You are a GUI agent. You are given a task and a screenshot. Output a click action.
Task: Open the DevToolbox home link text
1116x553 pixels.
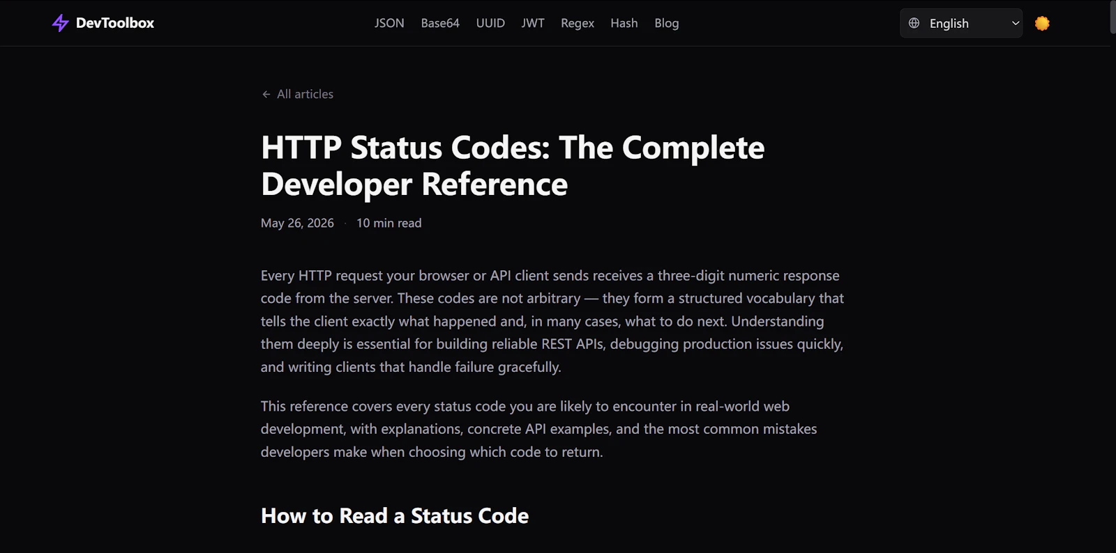(115, 23)
